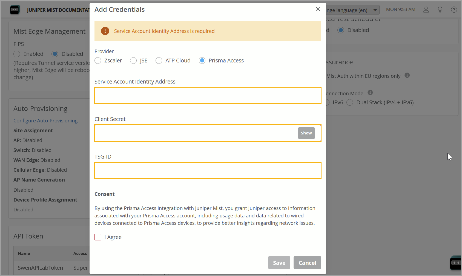The image size is (462, 276).
Task: Close the Add Credentials dialog
Action: [x=318, y=9]
